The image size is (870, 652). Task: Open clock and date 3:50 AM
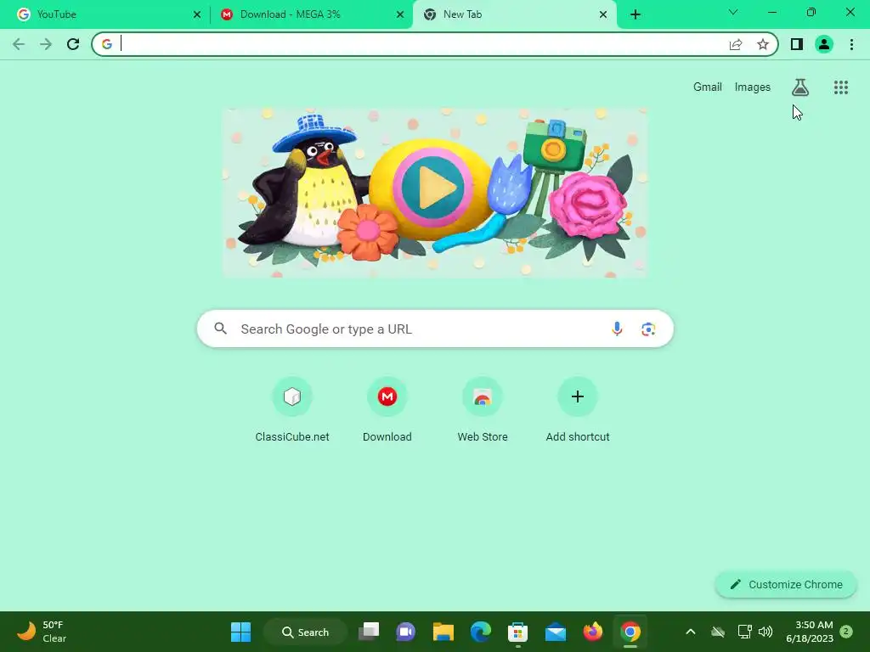[x=810, y=632]
